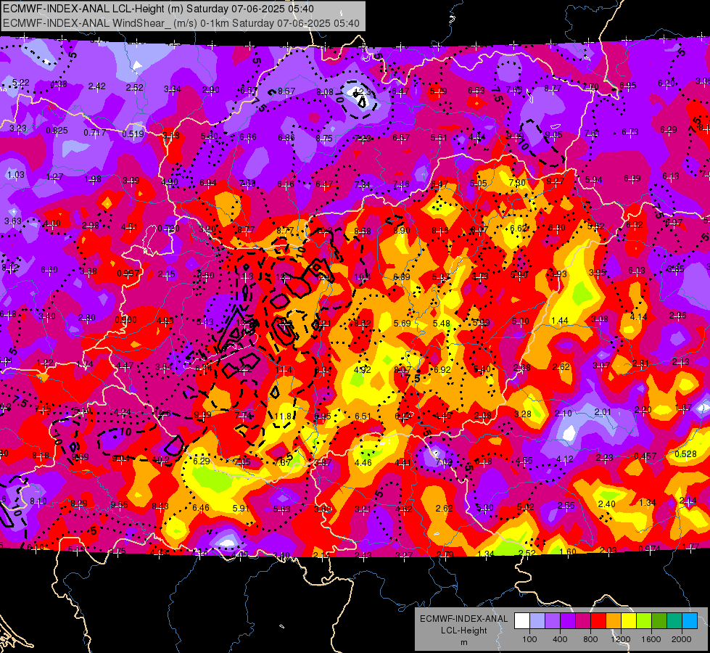Viewport: 710px width, 653px height.
Task: Click the shear value 0.997
Action: 128,274
